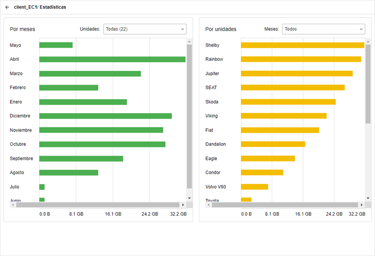Screen dimensions: 375x256
Task: Click the yellow Shelby bar
Action: click(x=302, y=45)
